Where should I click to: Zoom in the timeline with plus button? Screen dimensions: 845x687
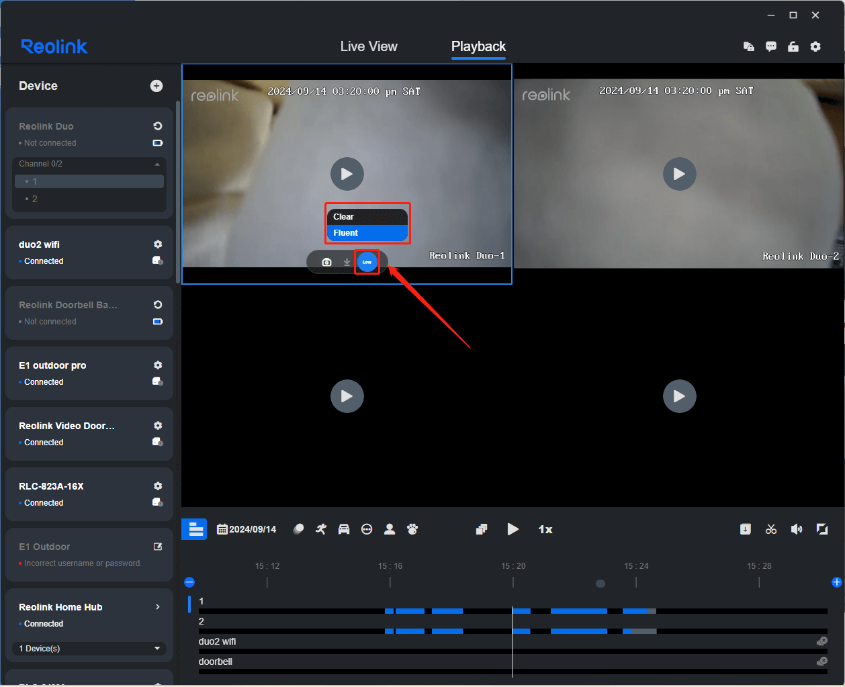[837, 582]
